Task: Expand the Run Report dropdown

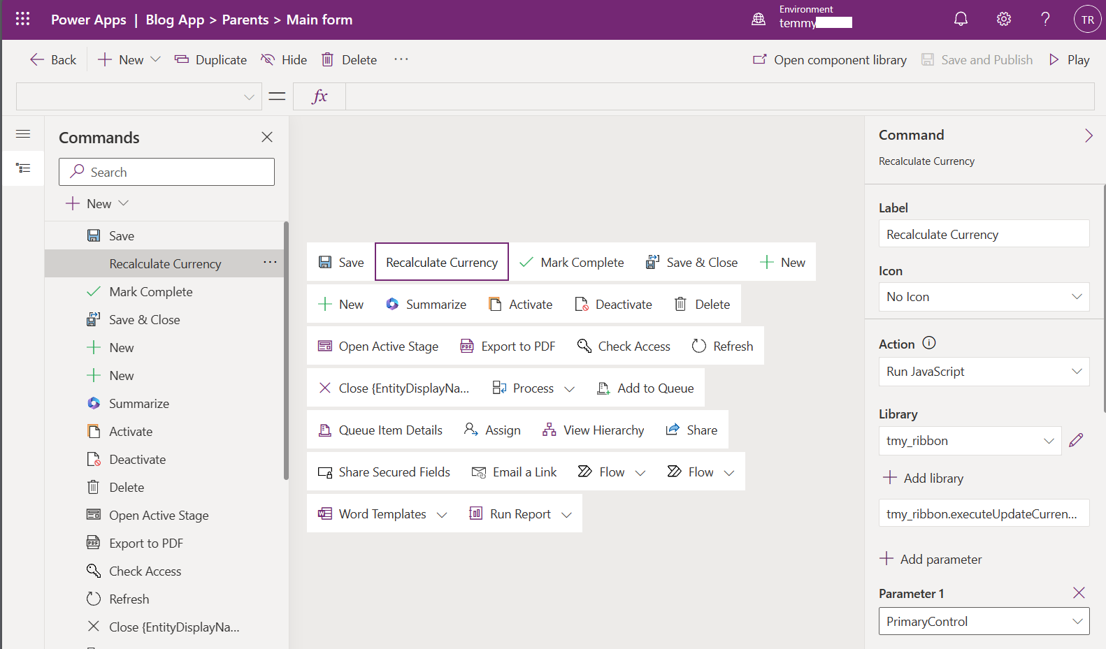Action: point(566,514)
